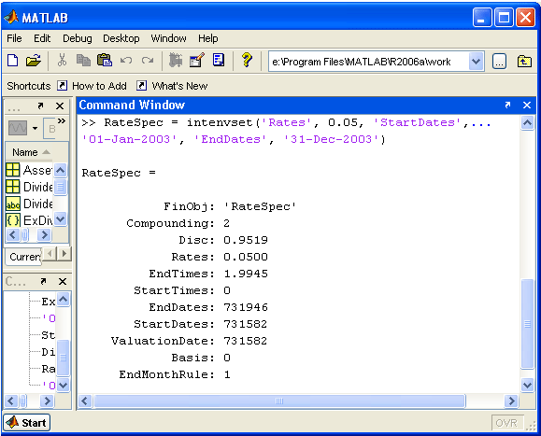Image resolution: width=541 pixels, height=436 pixels.
Task: Click Command Window scroll left arrow
Action: [85, 401]
